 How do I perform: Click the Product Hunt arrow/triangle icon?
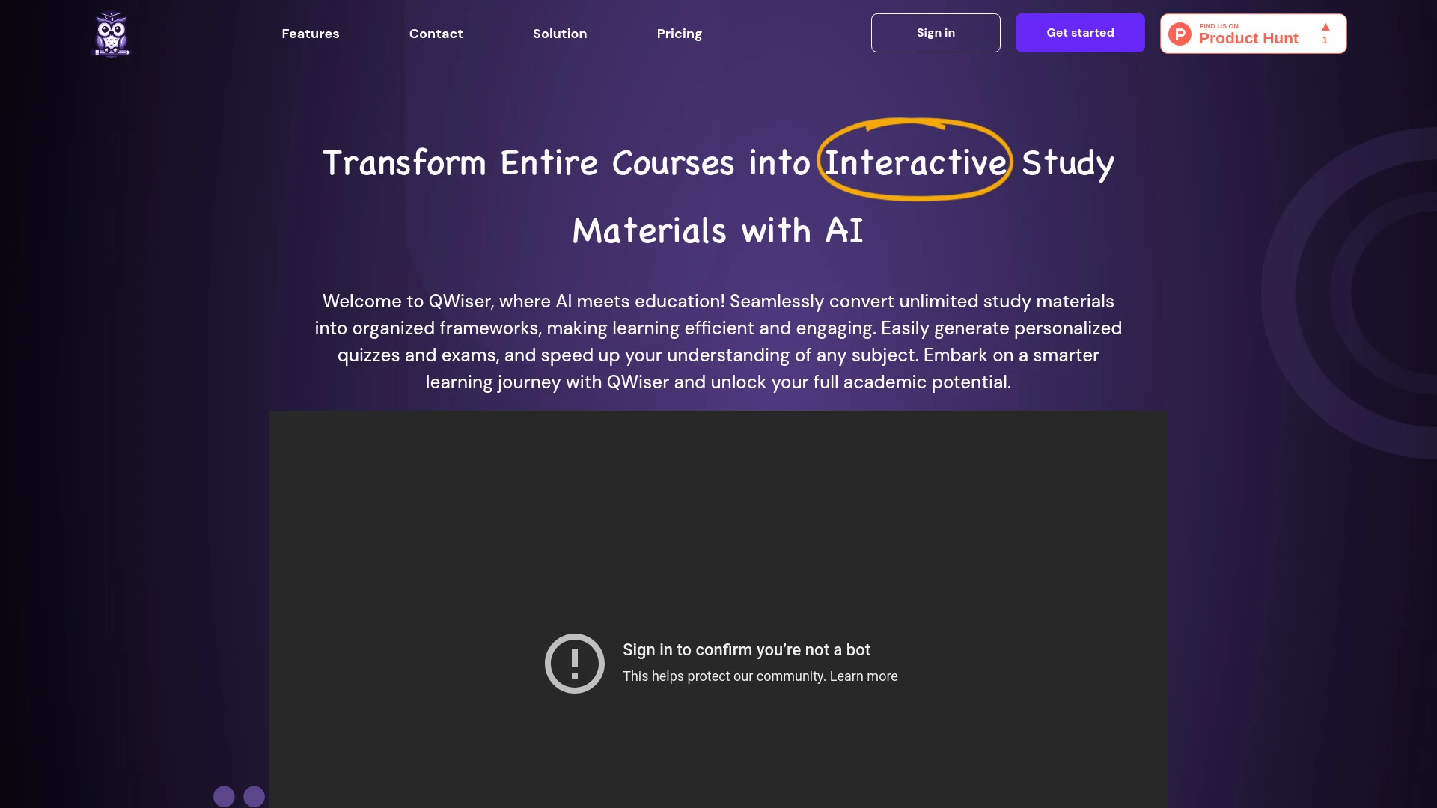[1325, 27]
